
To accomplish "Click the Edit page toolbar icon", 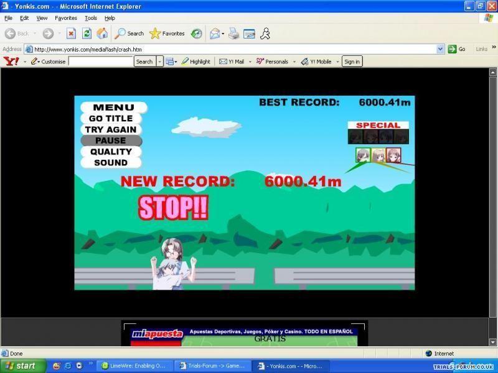I will (250, 34).
